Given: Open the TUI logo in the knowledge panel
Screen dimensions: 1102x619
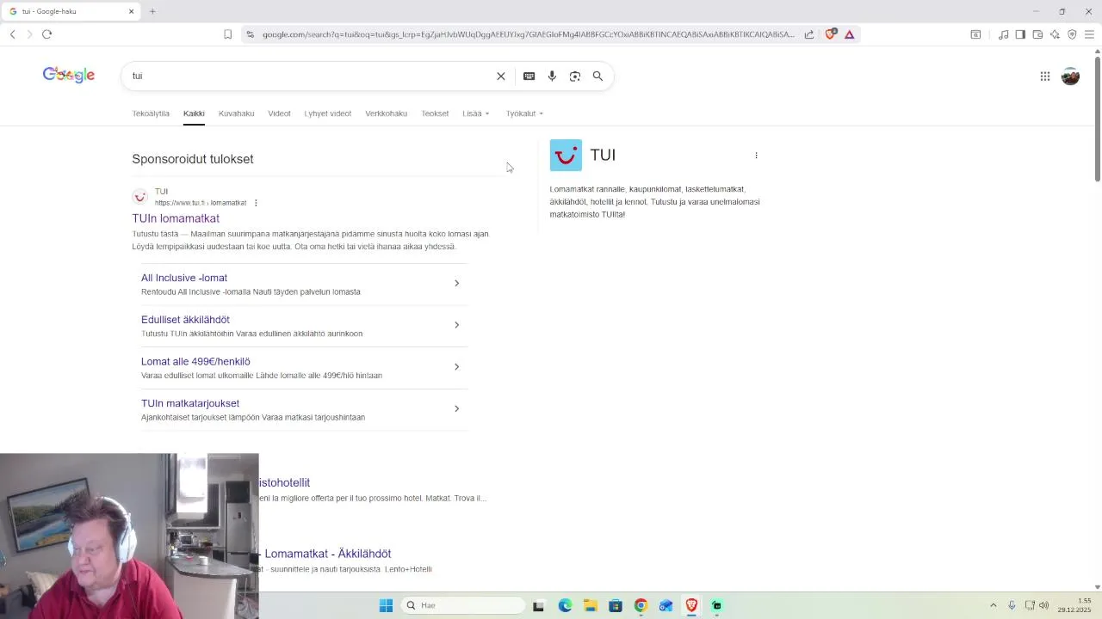Looking at the screenshot, I should [566, 156].
